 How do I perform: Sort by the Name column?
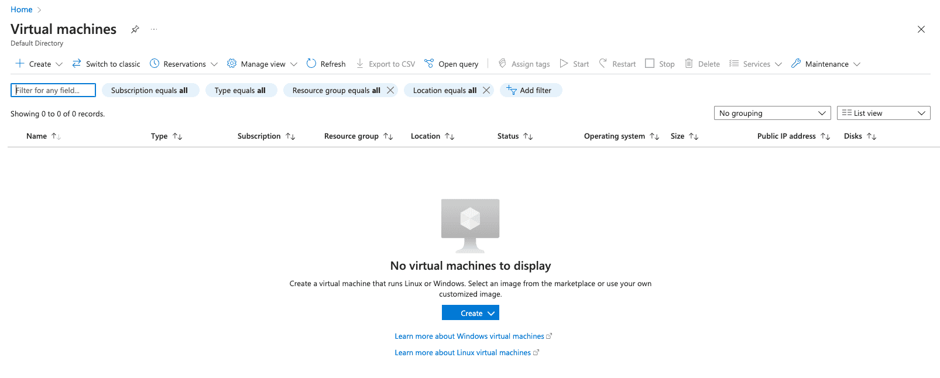43,136
